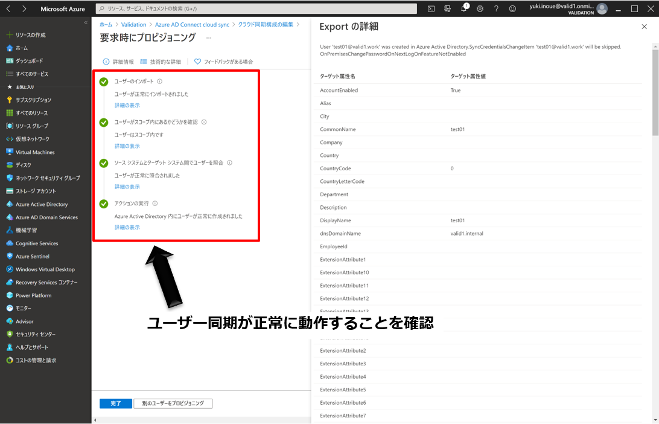
Task: Open ヘルプとサポート sidebar item
Action: 27,347
